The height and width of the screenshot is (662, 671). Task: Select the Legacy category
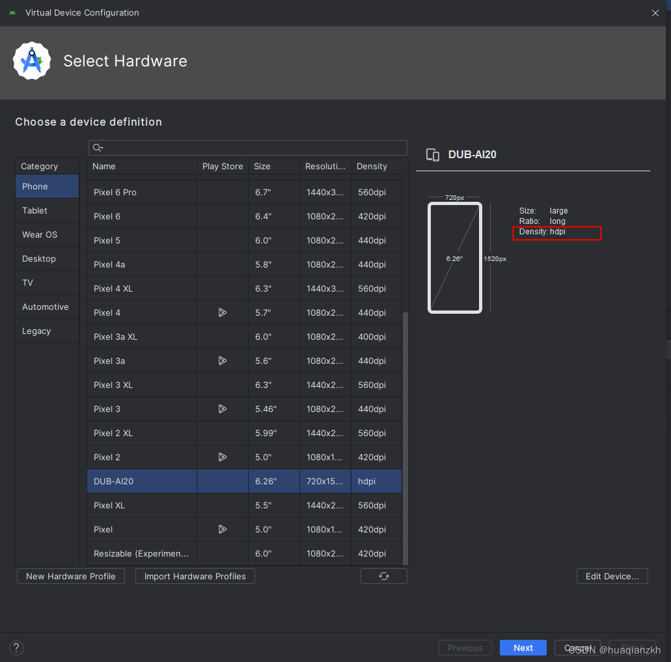pyautogui.click(x=47, y=331)
